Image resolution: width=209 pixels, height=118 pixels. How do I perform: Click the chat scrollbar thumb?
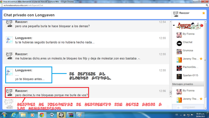(x=170, y=93)
